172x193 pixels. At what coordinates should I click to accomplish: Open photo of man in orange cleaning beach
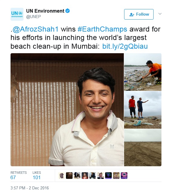[143, 72]
